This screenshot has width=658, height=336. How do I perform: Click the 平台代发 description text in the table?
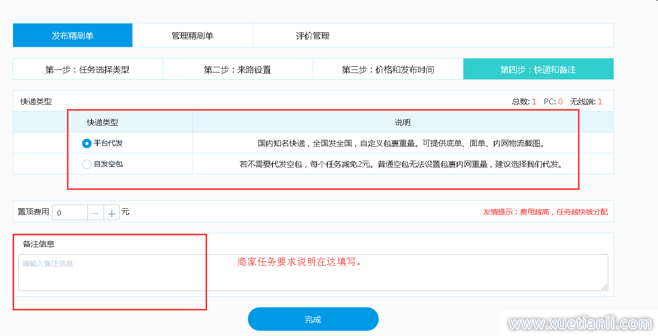[x=405, y=143]
